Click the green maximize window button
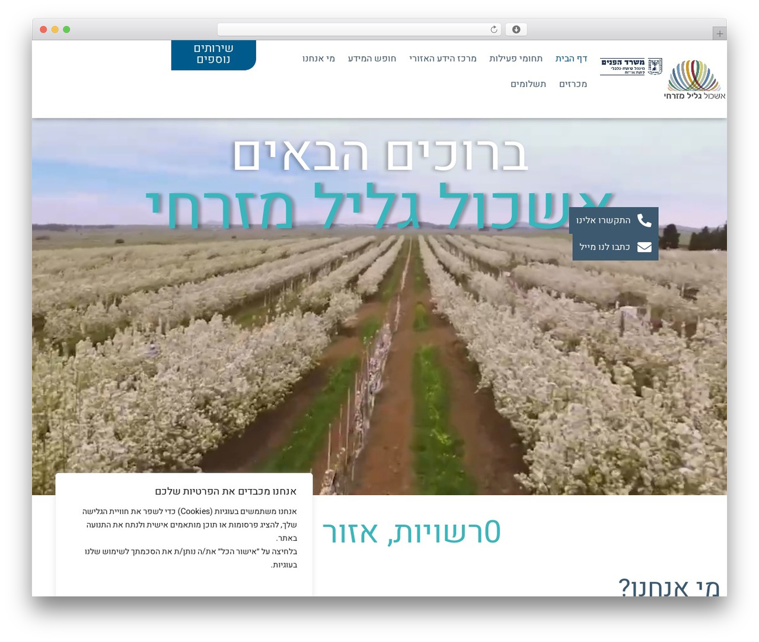759x642 pixels. click(x=66, y=30)
